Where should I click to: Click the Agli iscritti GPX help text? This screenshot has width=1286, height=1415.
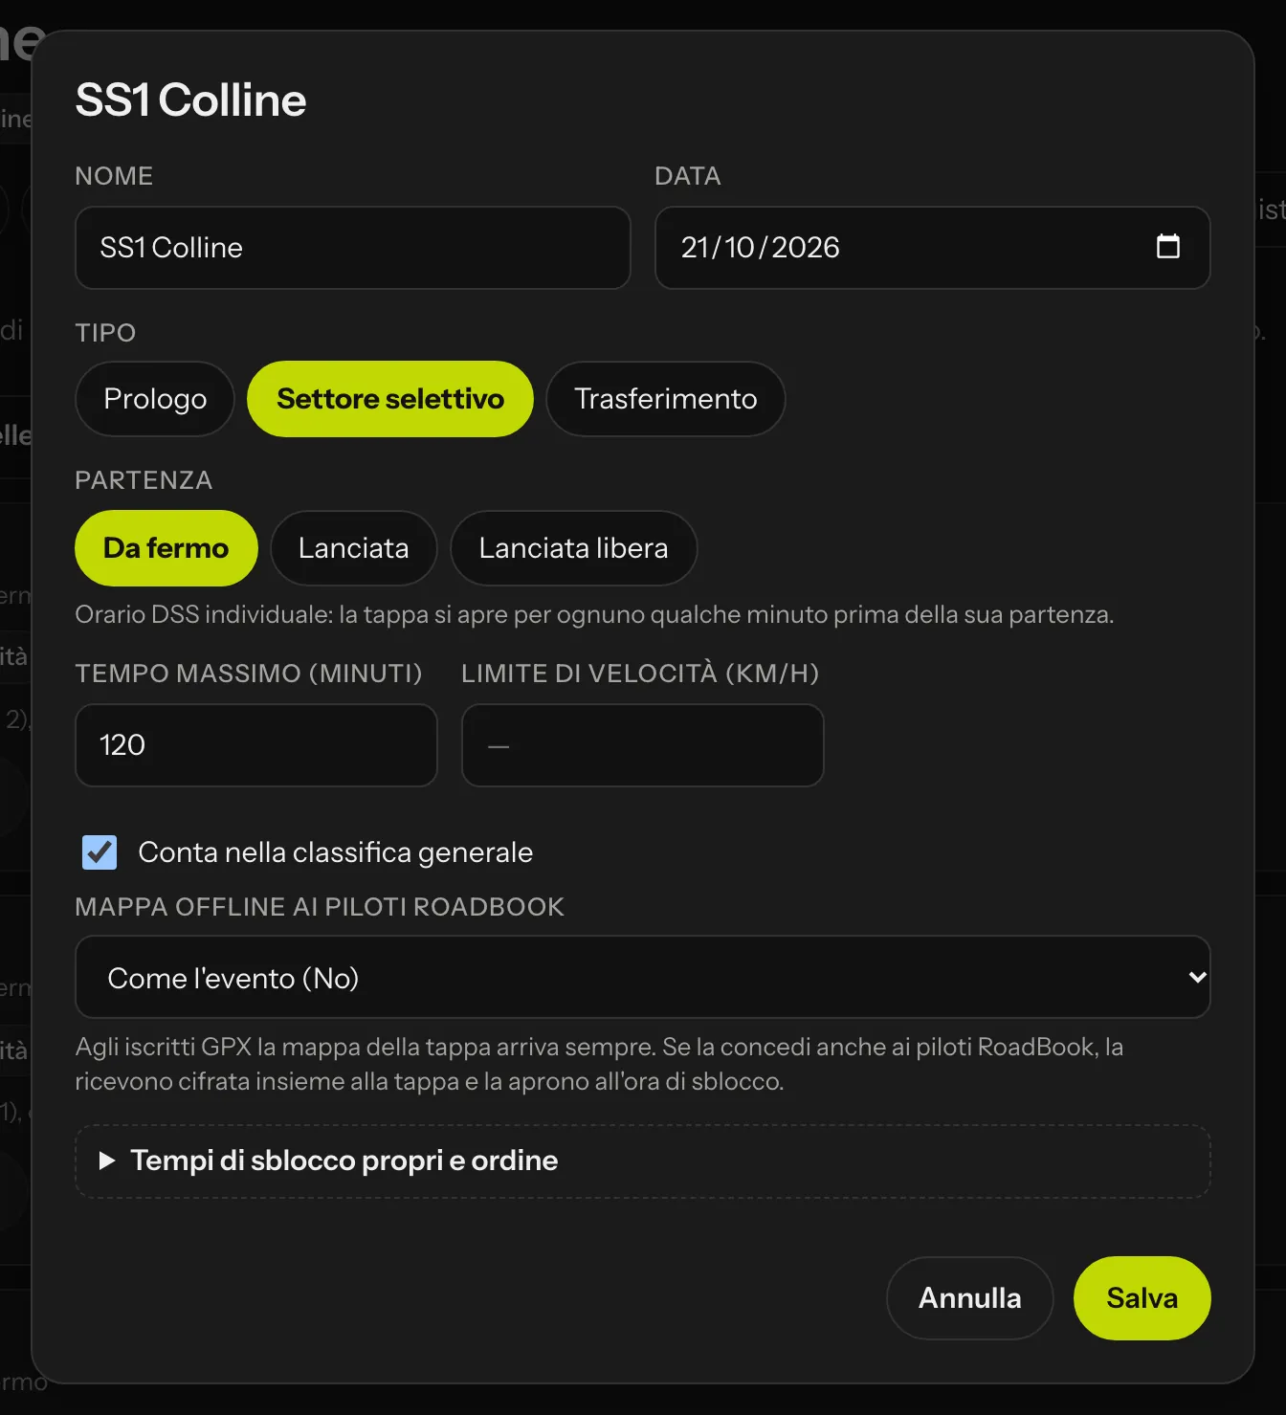click(x=600, y=1064)
